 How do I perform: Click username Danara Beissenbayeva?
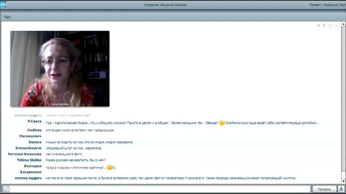pyautogui.click(x=29, y=145)
